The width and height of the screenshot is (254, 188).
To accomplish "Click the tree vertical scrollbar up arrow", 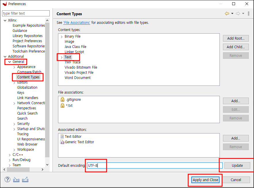I will 47,20.
